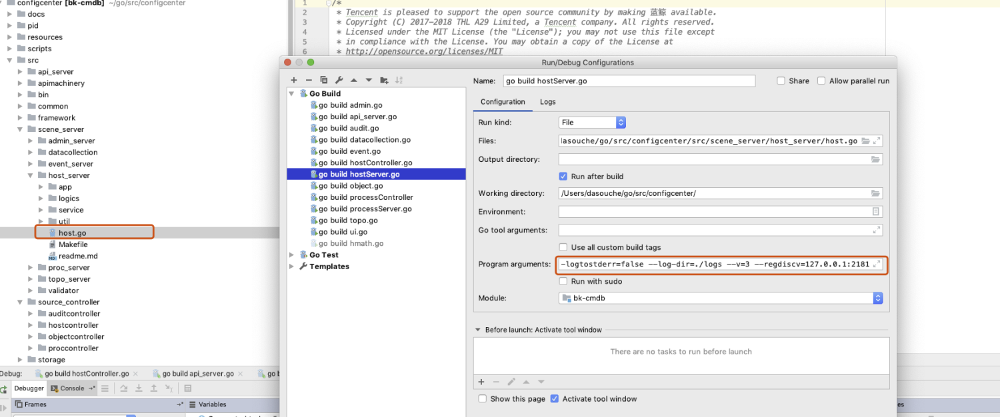
Task: Collapse host_server folder in project tree
Action: click(x=31, y=175)
